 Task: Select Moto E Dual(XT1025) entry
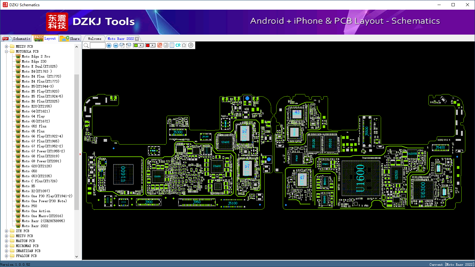tap(40, 66)
